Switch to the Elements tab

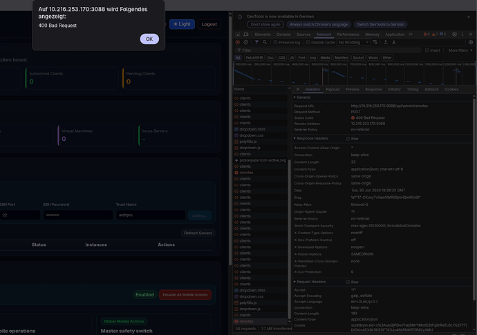pos(263,35)
